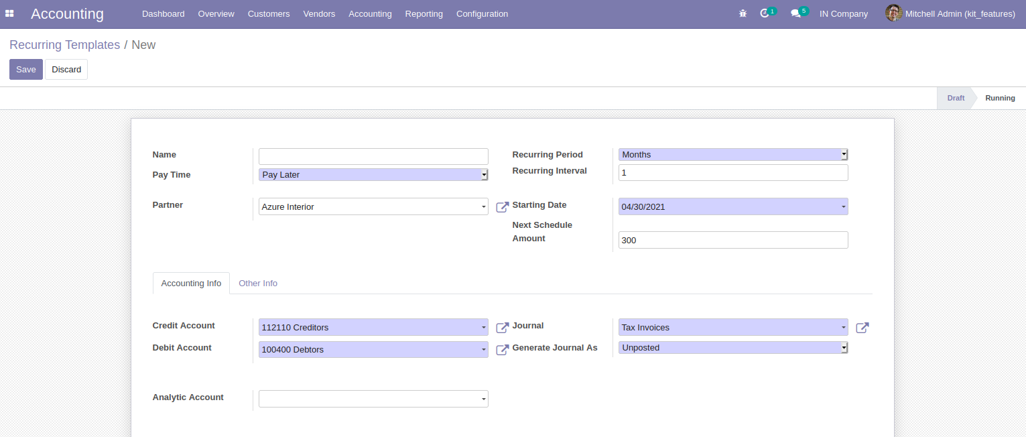Open the messages chat icon

pyautogui.click(x=795, y=13)
